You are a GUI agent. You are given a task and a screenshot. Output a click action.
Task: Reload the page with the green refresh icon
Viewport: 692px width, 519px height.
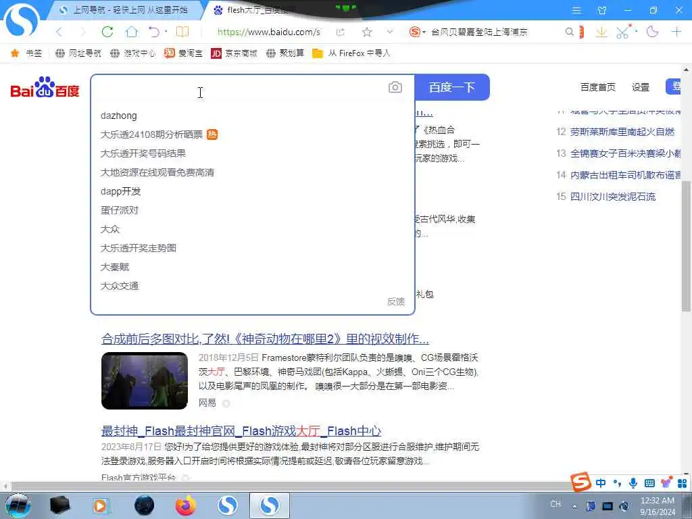(107, 32)
